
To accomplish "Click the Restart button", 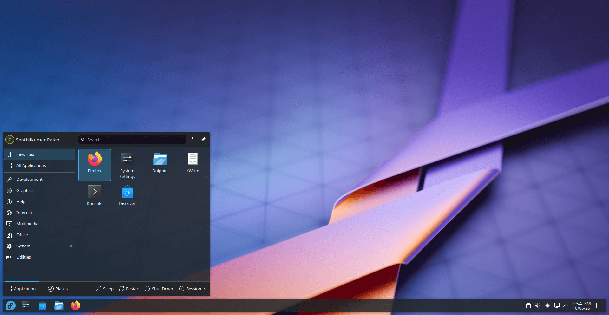I will (129, 289).
